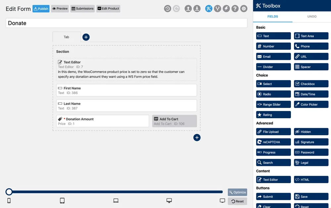Add a new tab with plus button

coord(86,37)
